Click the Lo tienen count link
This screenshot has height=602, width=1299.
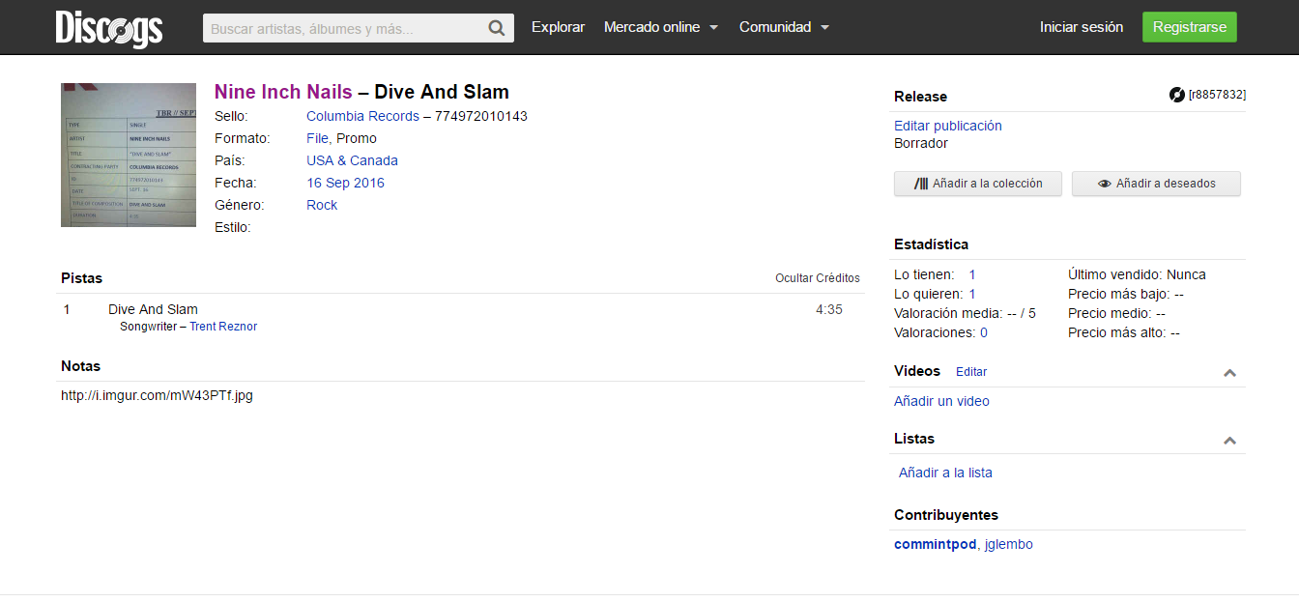[x=972, y=274]
